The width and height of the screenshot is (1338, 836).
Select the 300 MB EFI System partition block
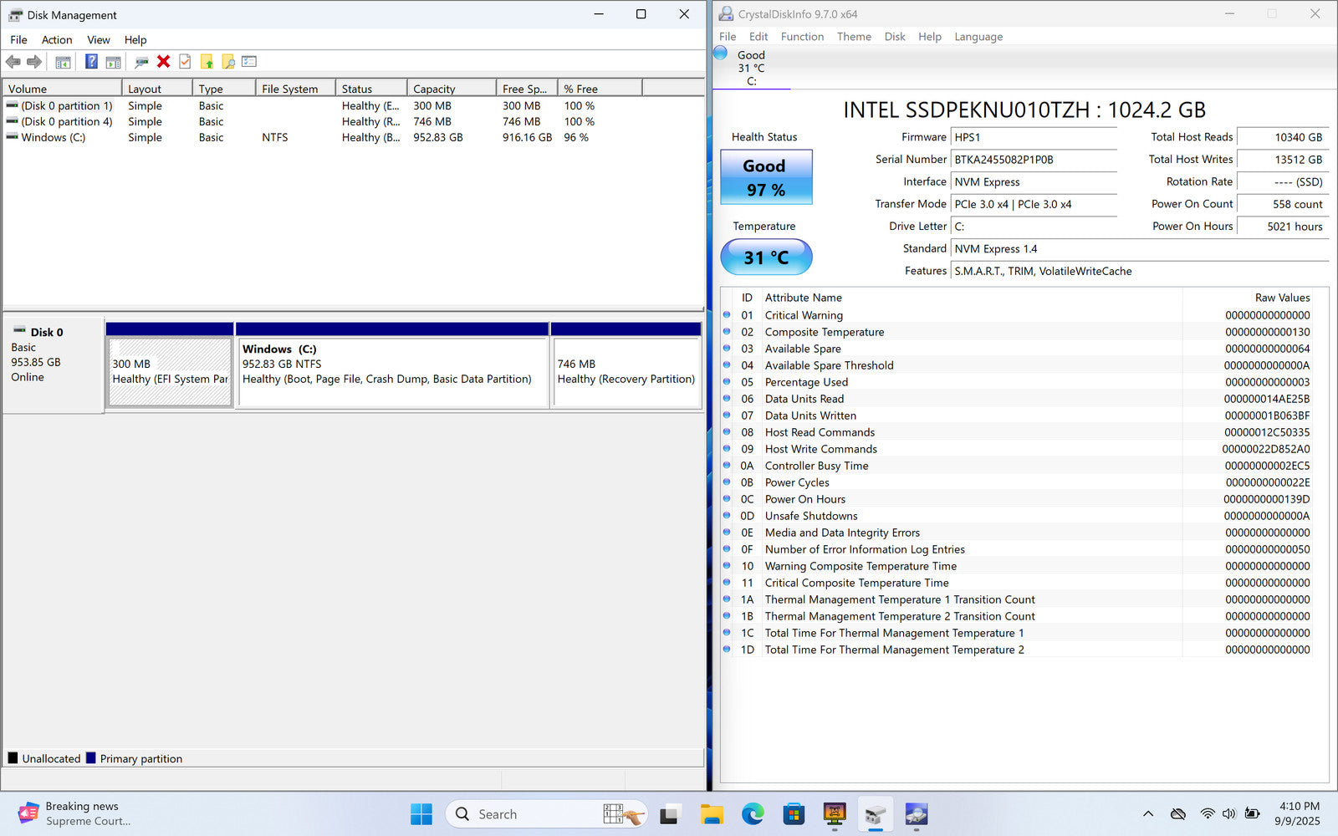[x=170, y=365]
